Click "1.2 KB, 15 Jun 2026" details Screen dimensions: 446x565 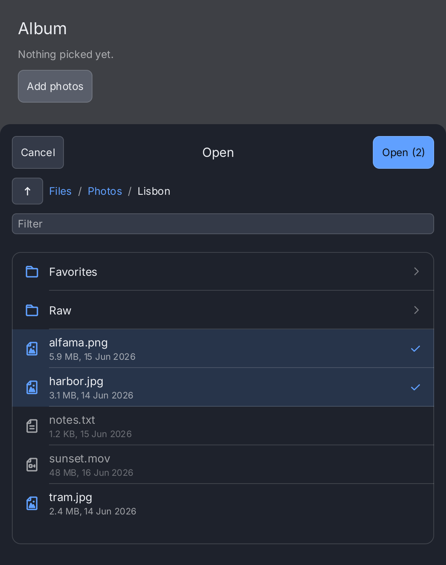(90, 434)
